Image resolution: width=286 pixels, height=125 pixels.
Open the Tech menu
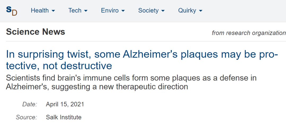click(75, 11)
